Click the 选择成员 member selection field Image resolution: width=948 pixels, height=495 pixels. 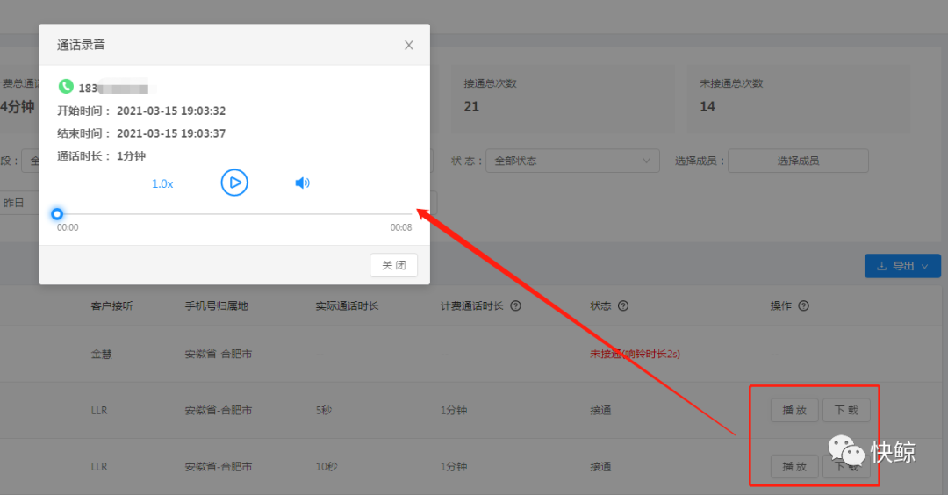tap(798, 161)
